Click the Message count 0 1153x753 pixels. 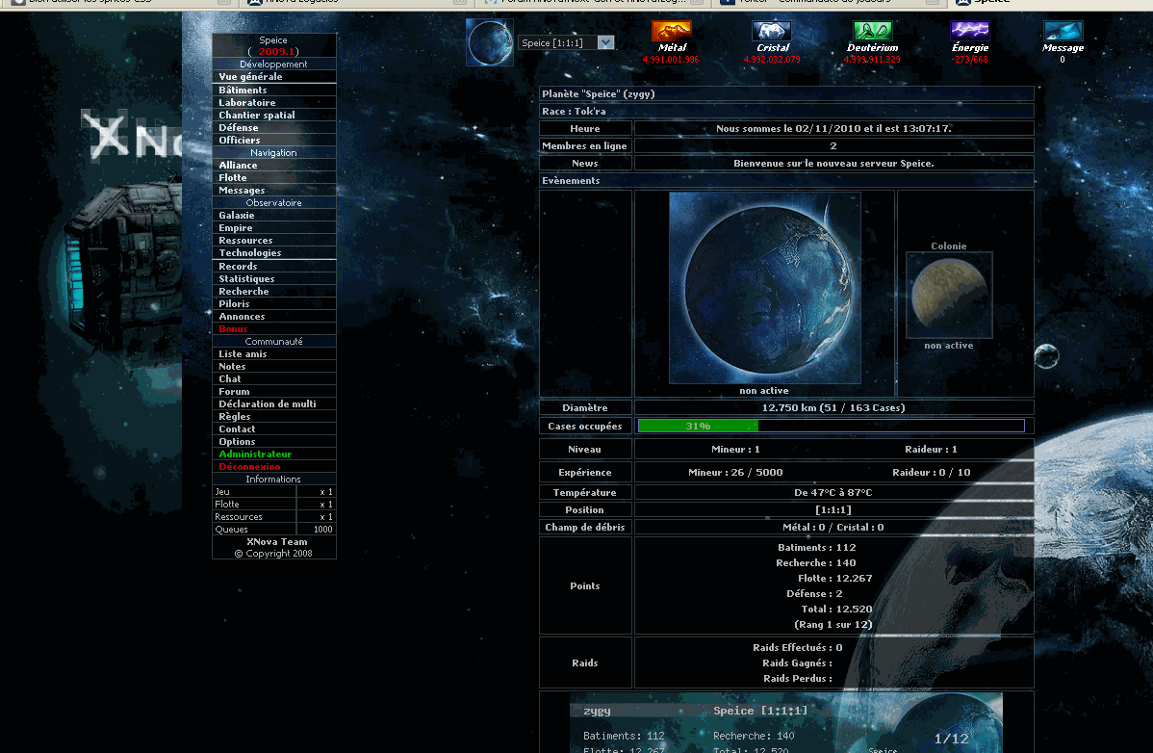pos(1063,60)
